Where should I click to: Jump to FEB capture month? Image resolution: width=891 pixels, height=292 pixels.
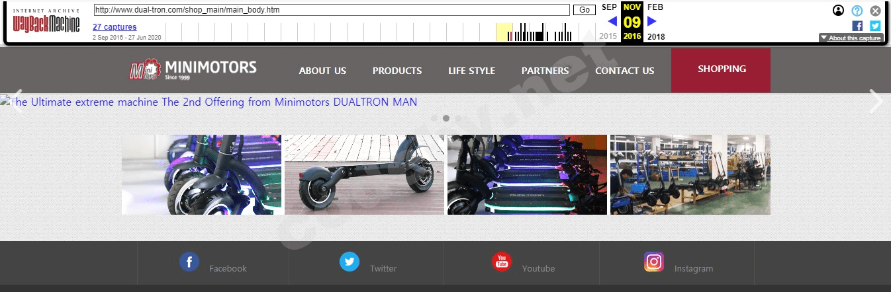click(655, 7)
